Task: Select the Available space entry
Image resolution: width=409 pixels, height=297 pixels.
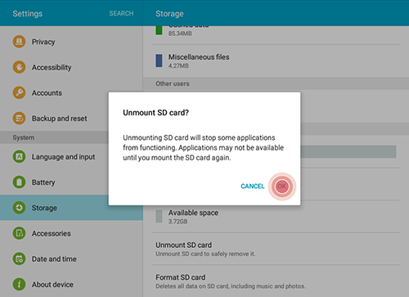Action: click(x=276, y=217)
